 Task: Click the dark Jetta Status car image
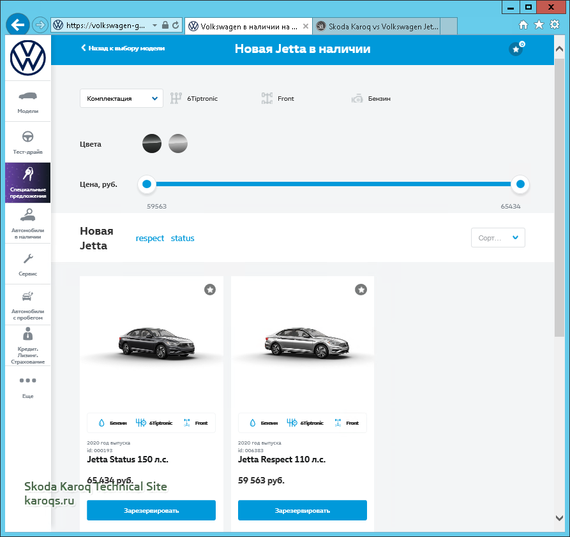click(x=156, y=342)
